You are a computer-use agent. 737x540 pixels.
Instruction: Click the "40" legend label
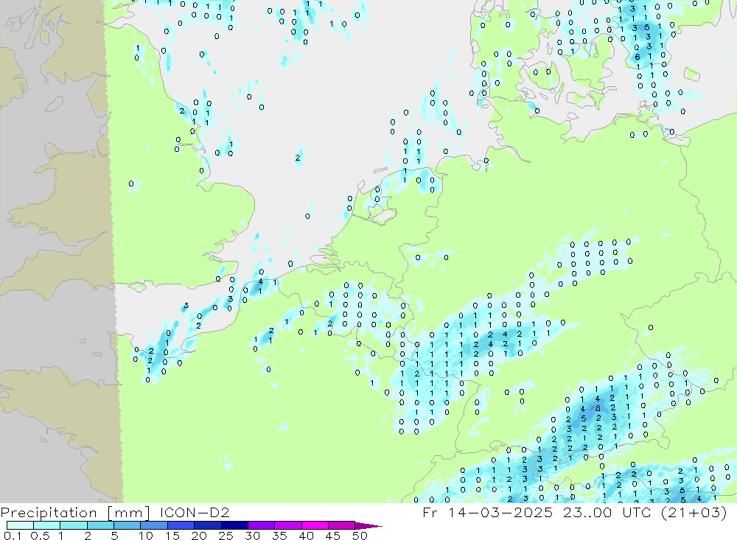tap(306, 536)
